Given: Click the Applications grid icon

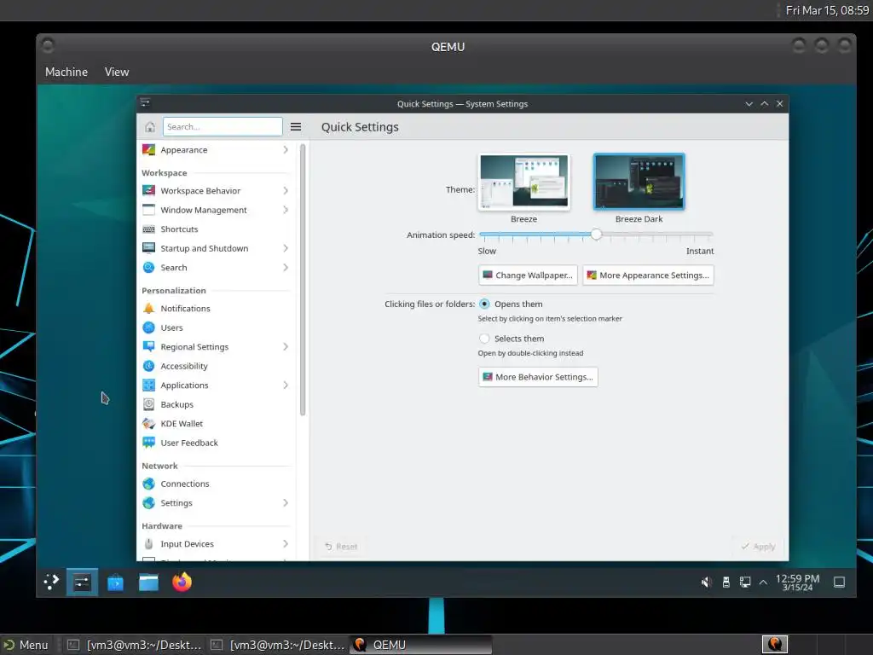Looking at the screenshot, I should [x=148, y=385].
